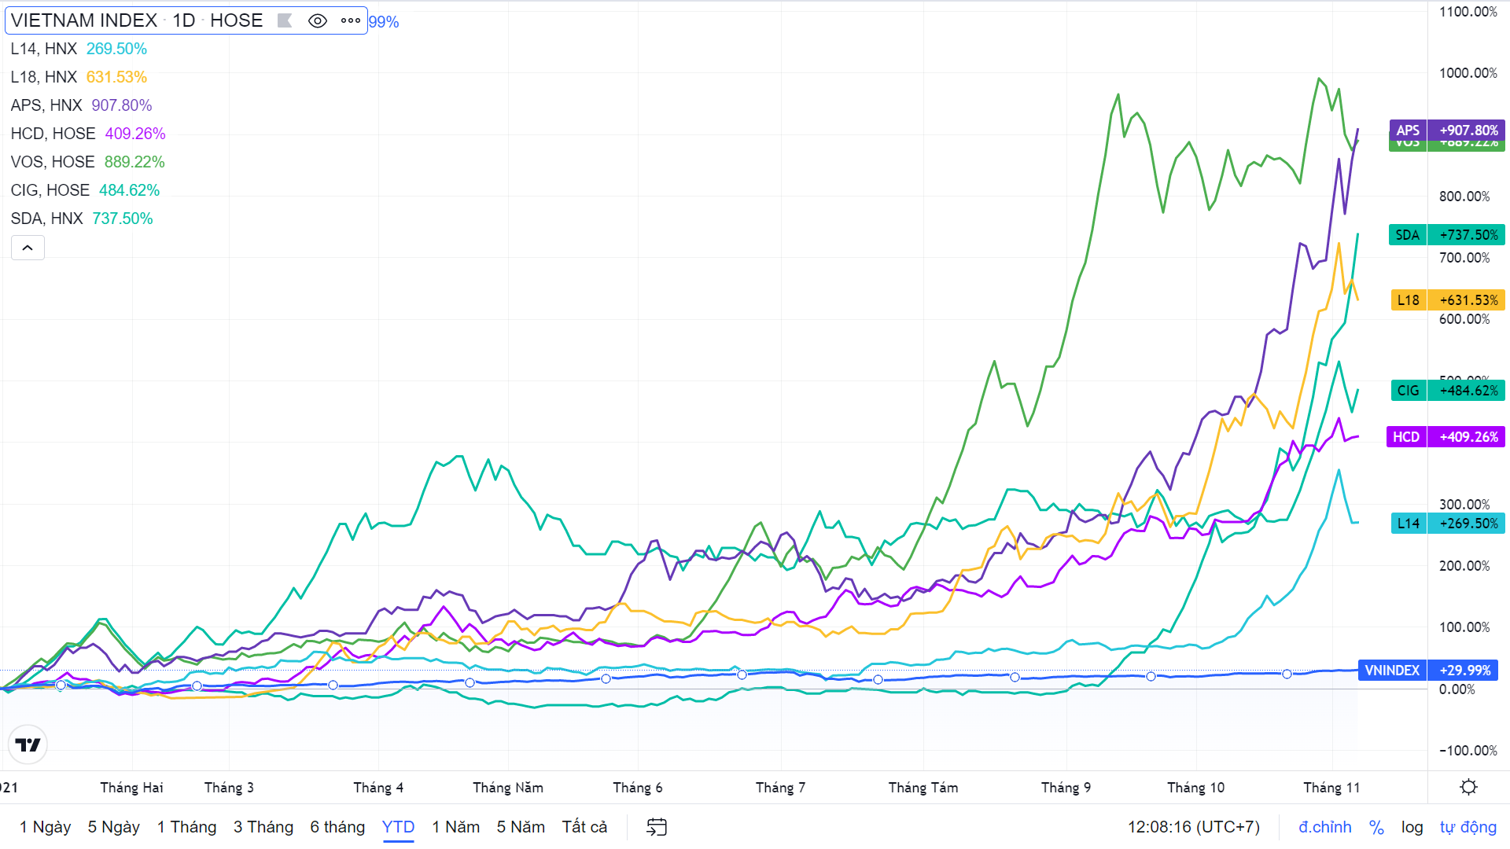The image size is (1510, 849).
Task: Toggle tự động auto scale
Action: (1468, 827)
